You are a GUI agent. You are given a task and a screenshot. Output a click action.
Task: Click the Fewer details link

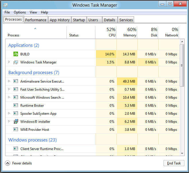point(22,163)
